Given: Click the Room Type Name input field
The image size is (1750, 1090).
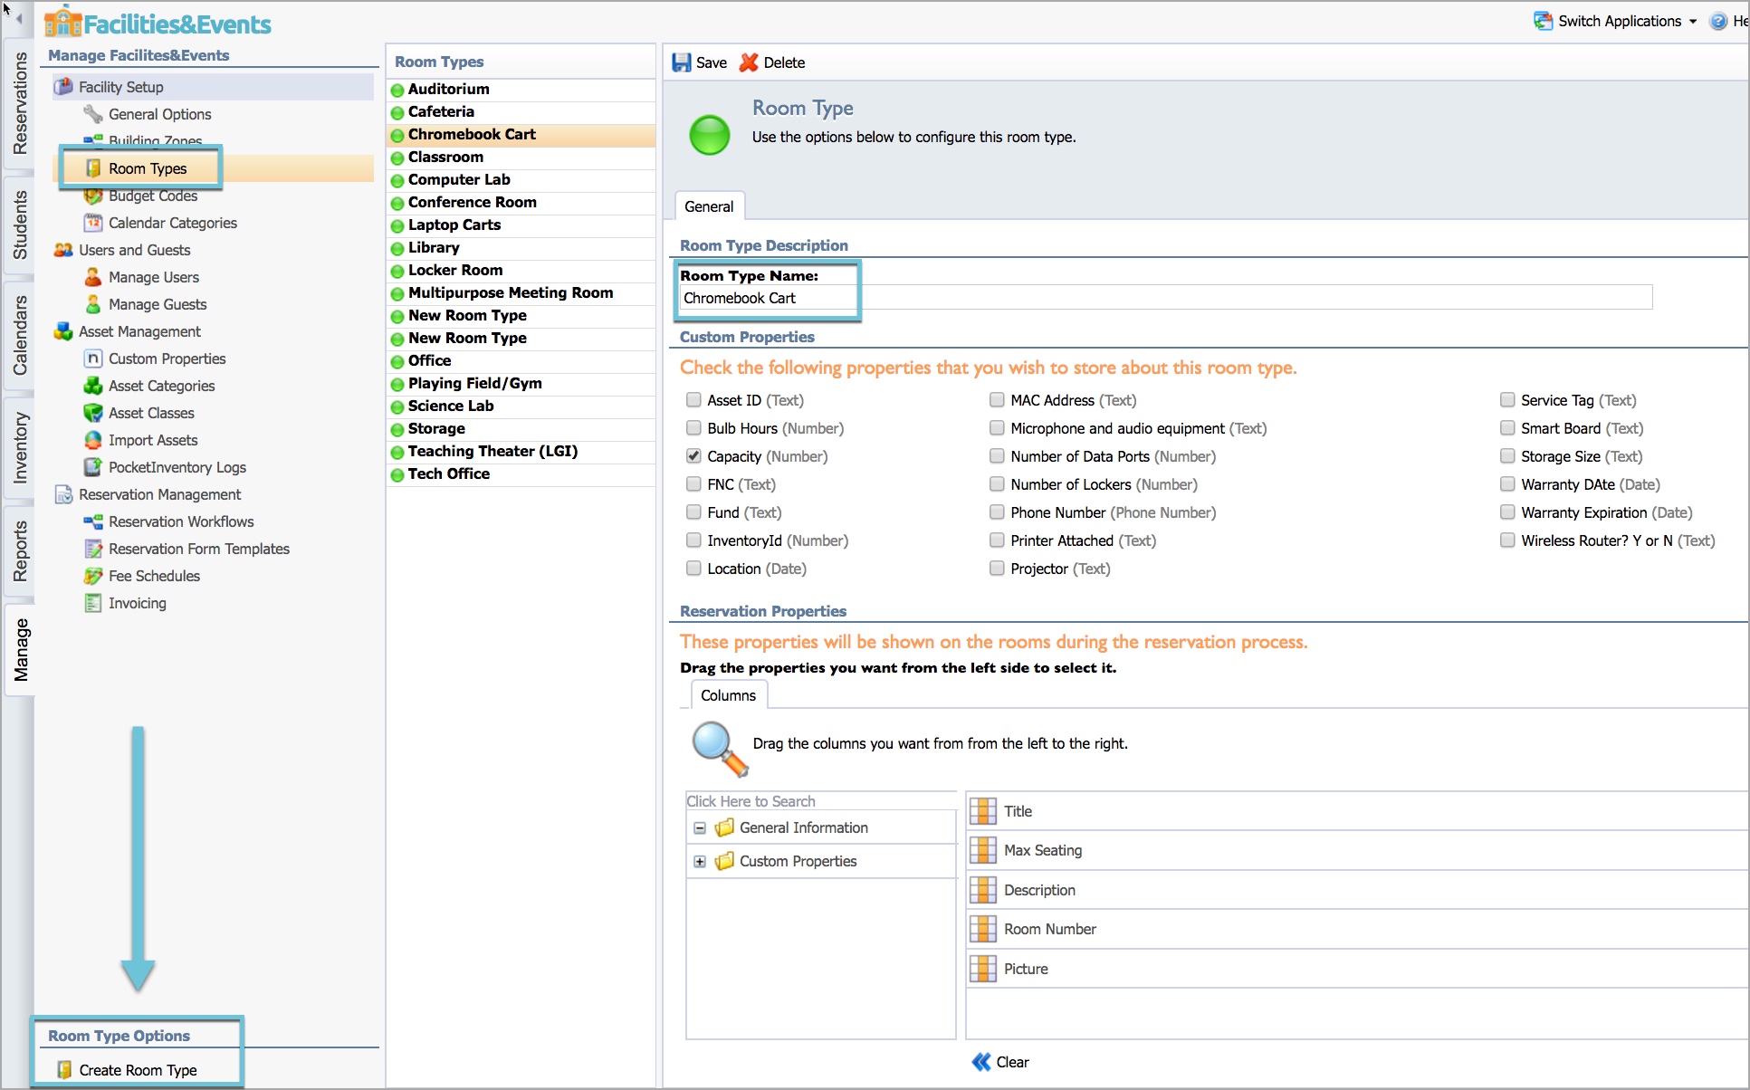Looking at the screenshot, I should [1166, 298].
